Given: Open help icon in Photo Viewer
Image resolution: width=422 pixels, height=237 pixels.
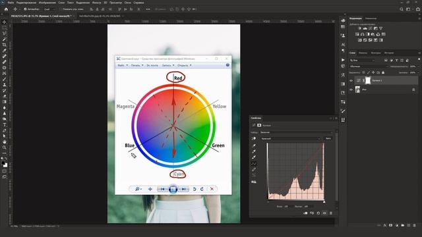Looking at the screenshot, I should tap(227, 65).
